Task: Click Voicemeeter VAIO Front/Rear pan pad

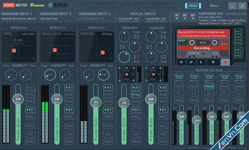Action: [x=126, y=74]
